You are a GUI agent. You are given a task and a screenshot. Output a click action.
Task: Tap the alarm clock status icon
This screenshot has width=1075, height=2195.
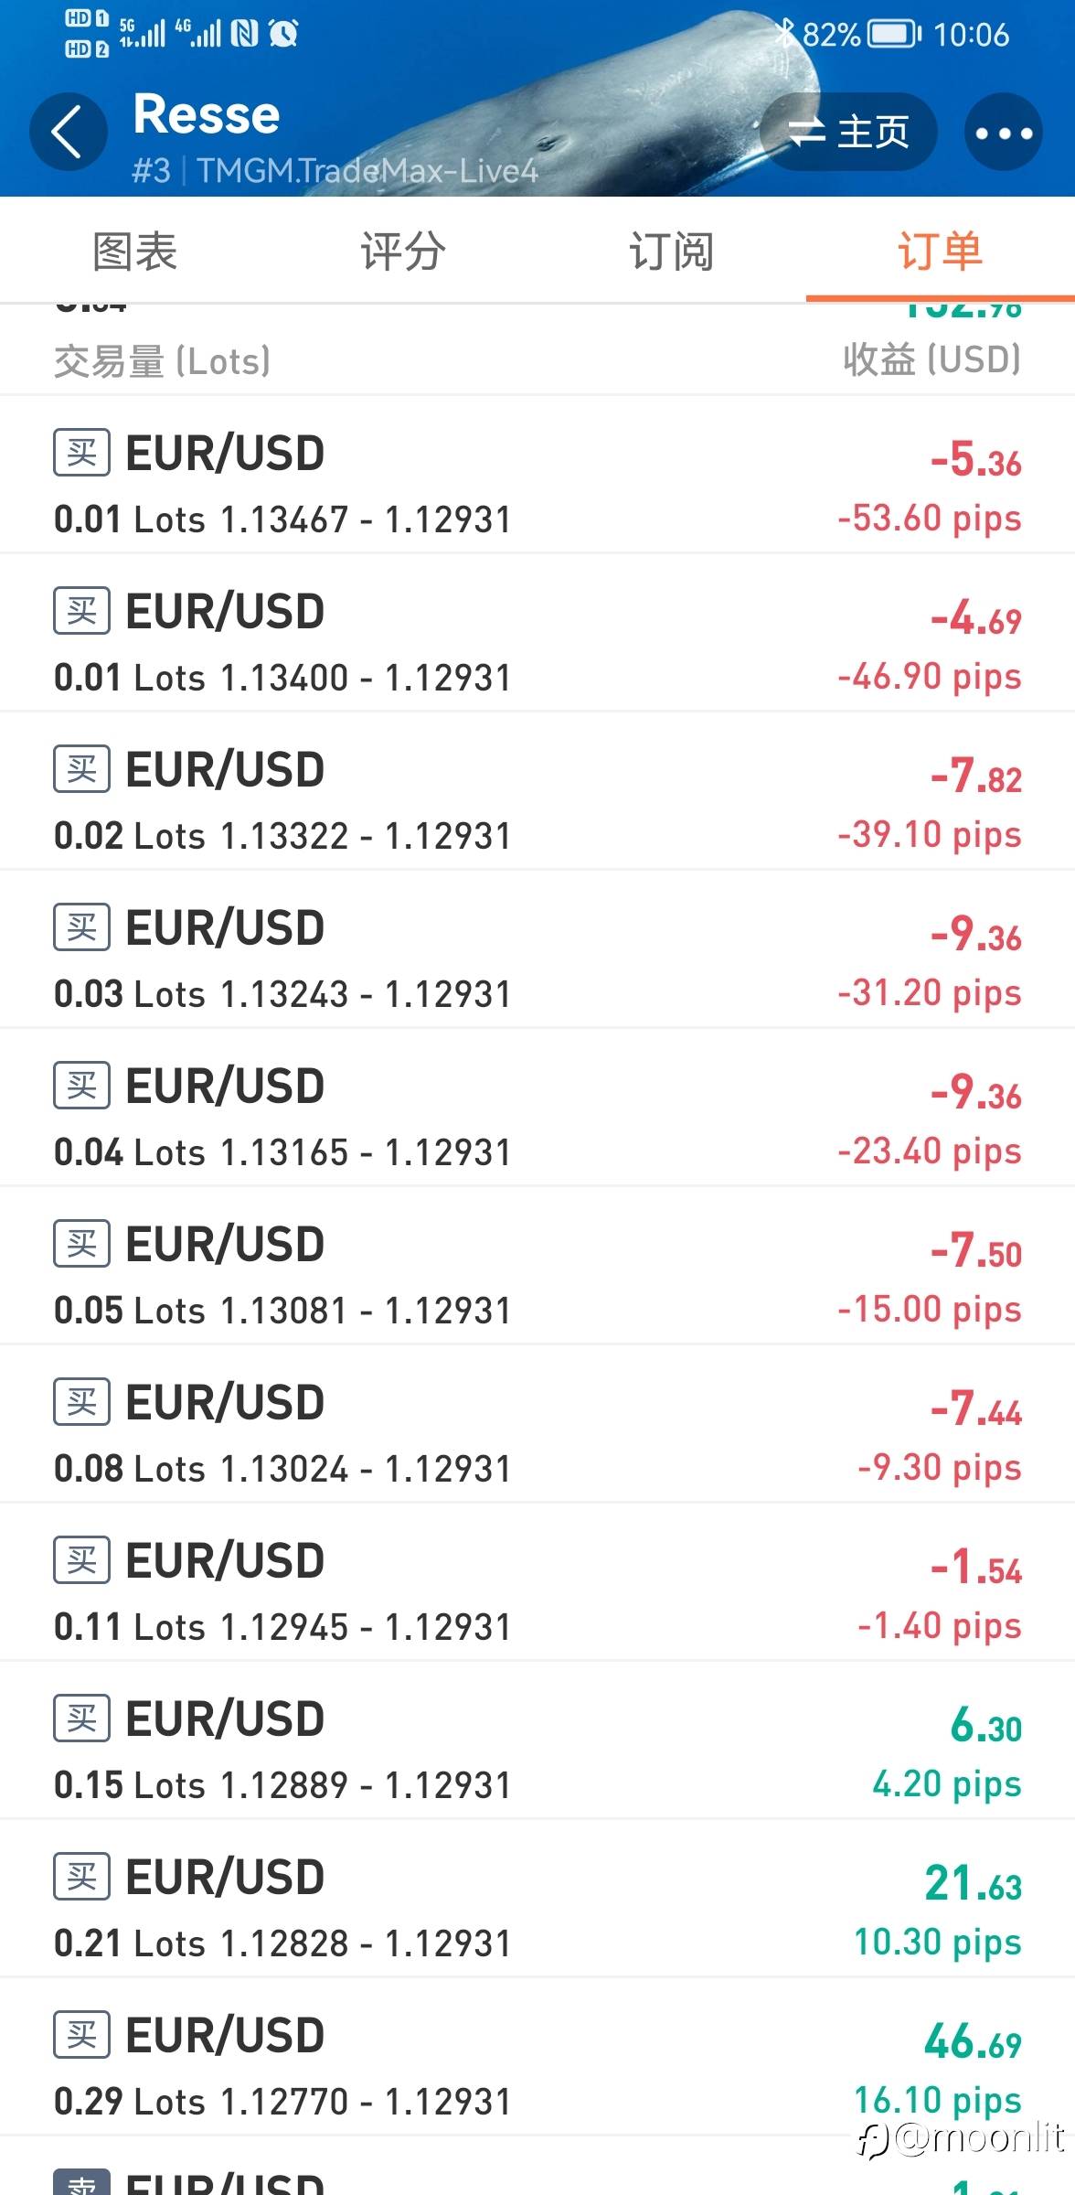(283, 34)
